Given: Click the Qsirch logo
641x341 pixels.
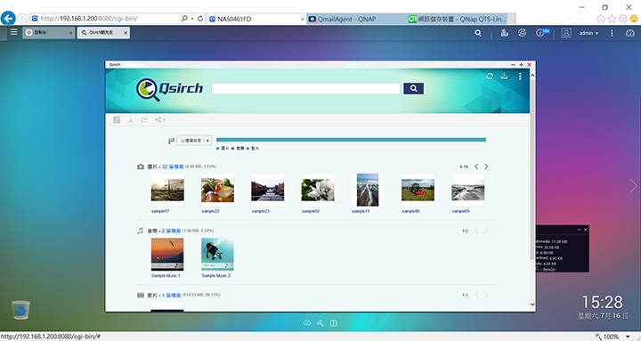Looking at the screenshot, I should [170, 89].
